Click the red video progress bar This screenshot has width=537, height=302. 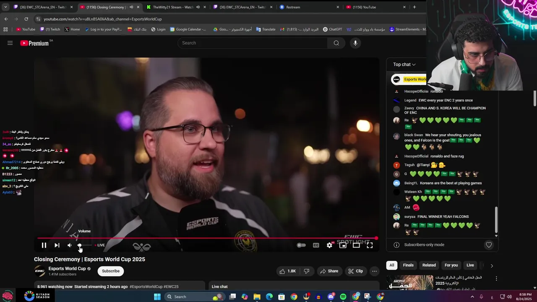click(207, 238)
